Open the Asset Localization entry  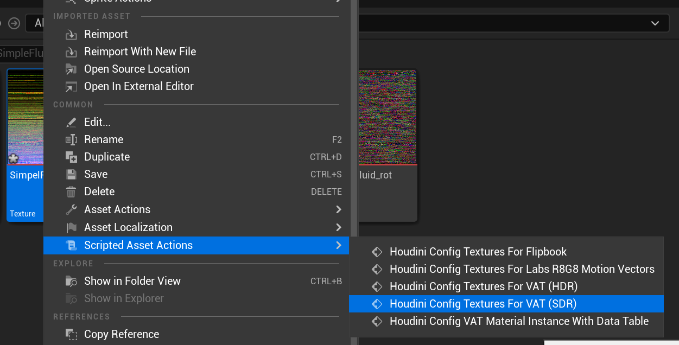(x=196, y=227)
